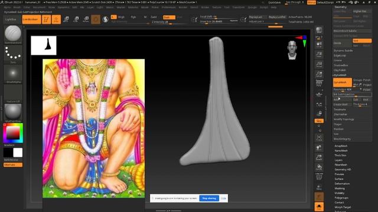Click the QuickSave button
The height and width of the screenshot is (212, 378).
(274, 2)
